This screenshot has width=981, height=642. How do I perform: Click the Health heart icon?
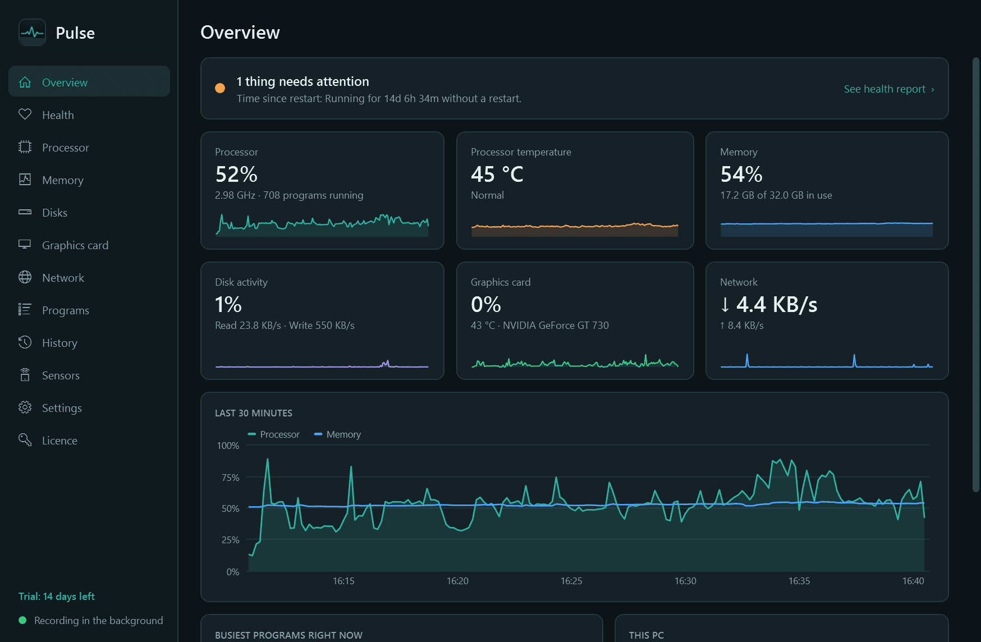pyautogui.click(x=25, y=114)
